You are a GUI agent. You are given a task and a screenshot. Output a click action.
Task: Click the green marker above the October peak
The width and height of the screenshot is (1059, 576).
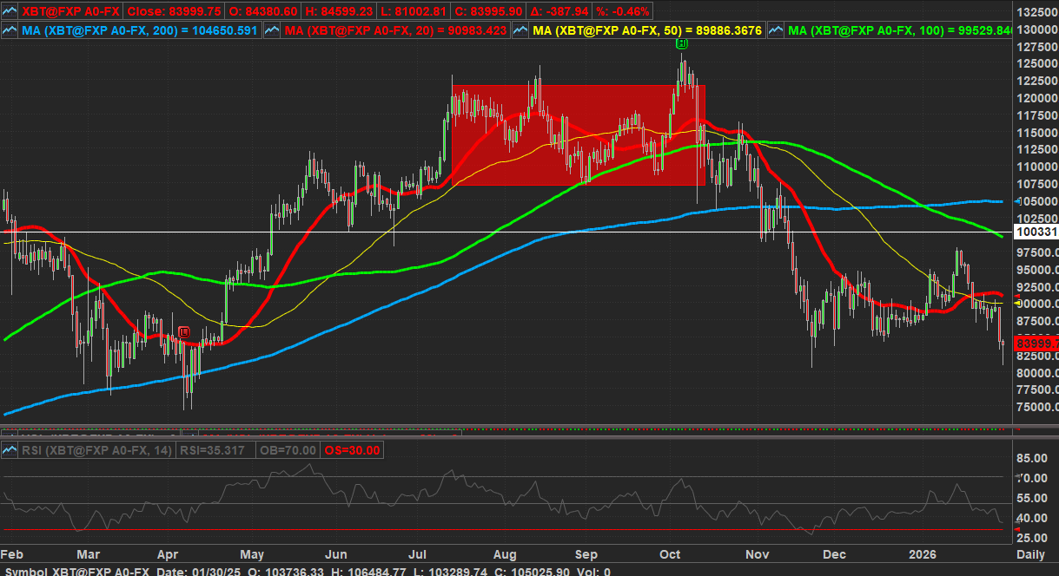coord(683,43)
